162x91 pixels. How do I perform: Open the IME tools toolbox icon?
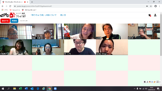(x=154, y=82)
